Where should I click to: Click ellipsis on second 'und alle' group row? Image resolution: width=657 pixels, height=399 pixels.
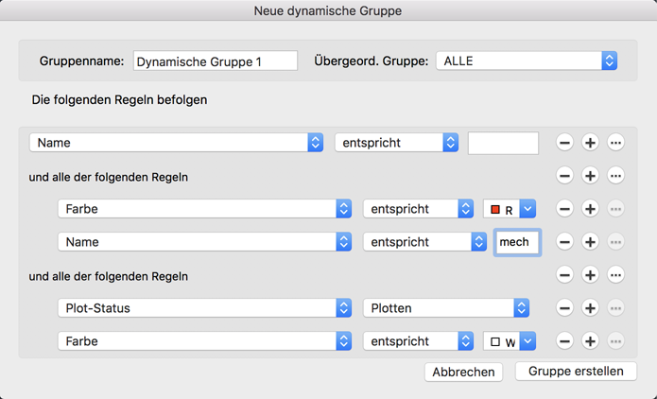[x=615, y=275]
